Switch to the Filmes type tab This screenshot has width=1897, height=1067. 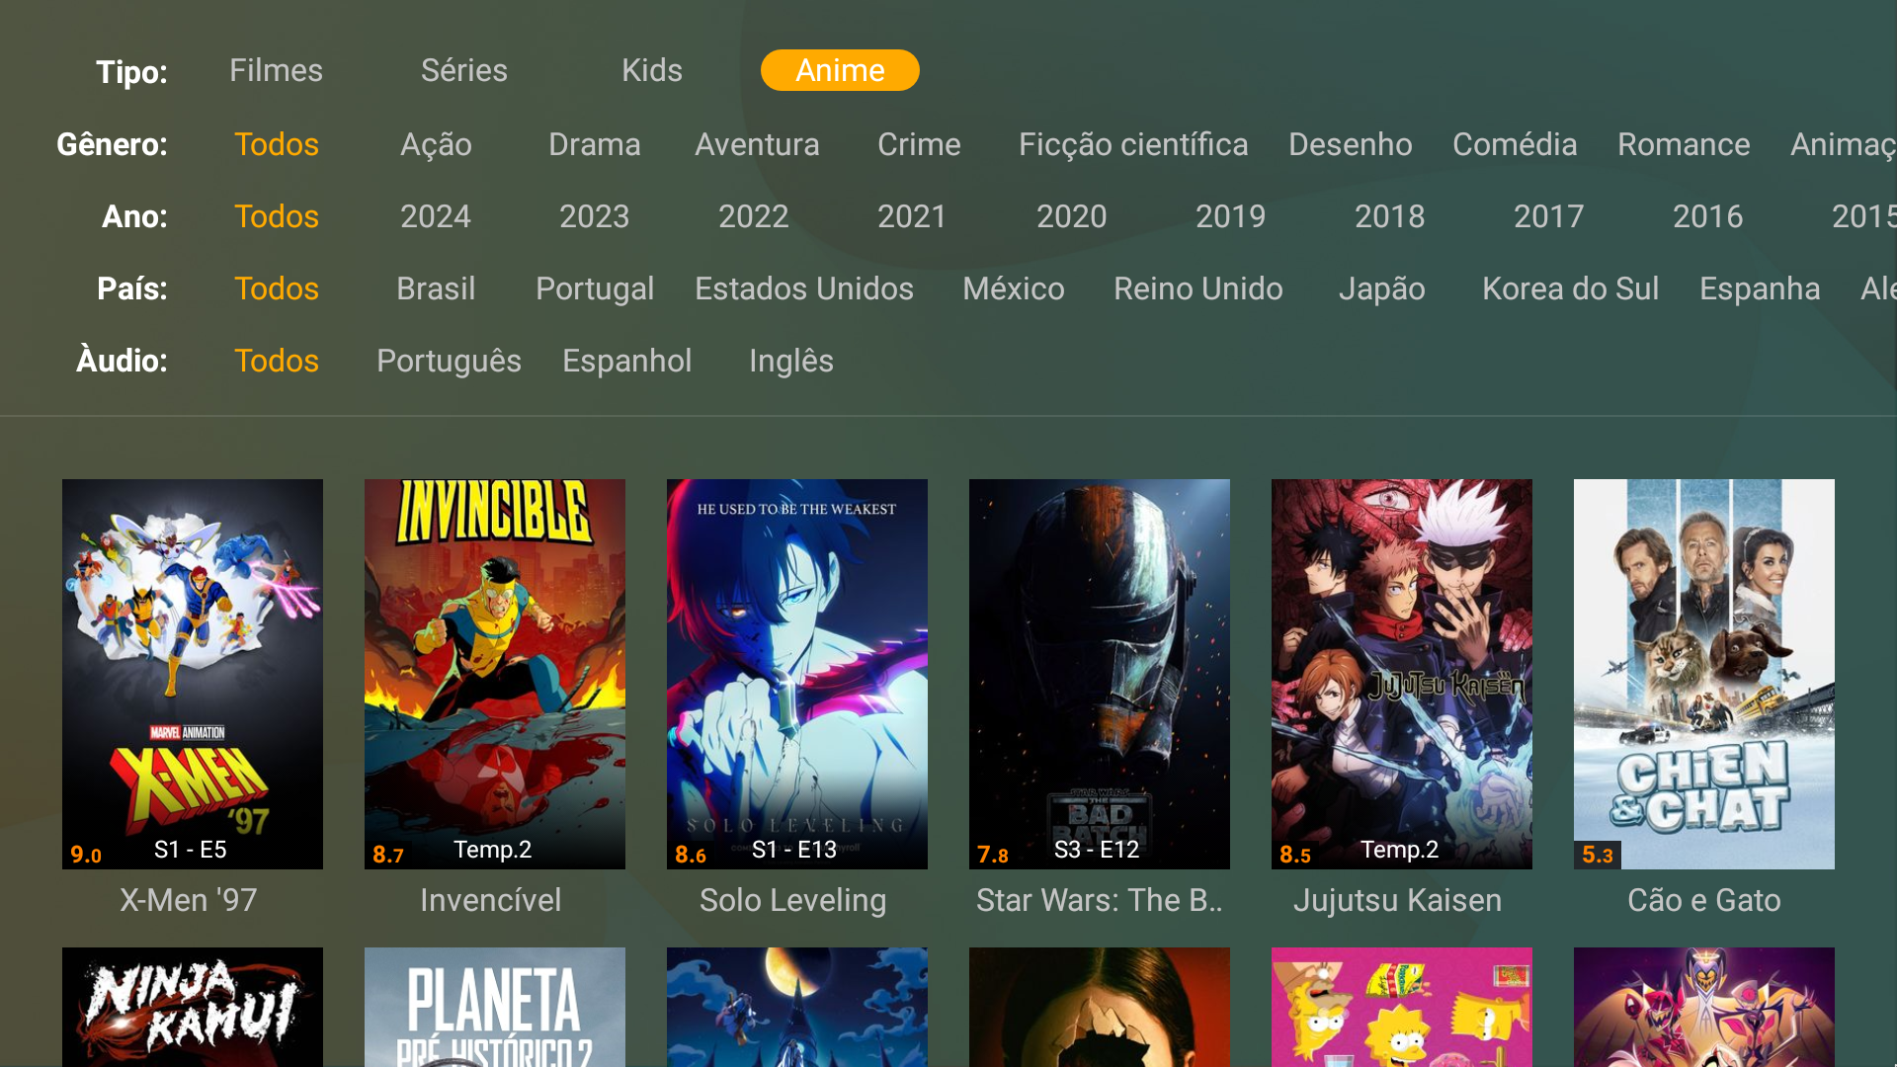click(276, 70)
